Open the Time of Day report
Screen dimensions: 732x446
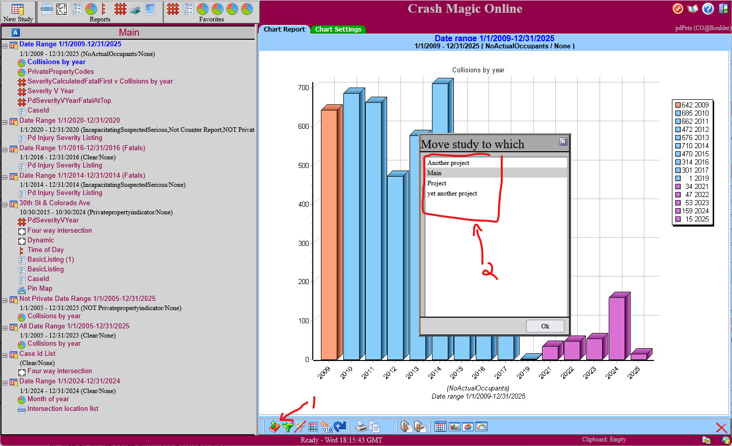point(45,250)
